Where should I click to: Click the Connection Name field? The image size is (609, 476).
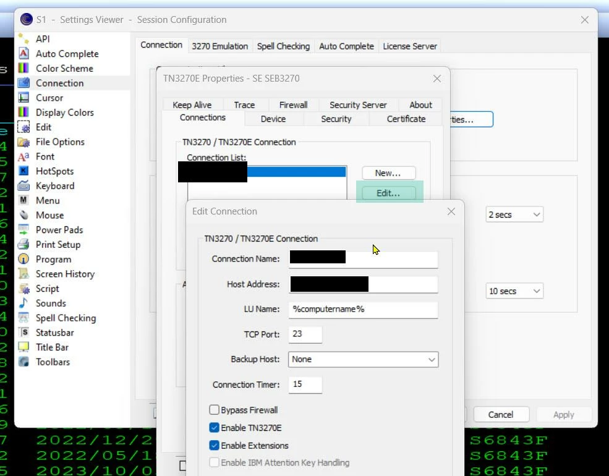tap(363, 259)
